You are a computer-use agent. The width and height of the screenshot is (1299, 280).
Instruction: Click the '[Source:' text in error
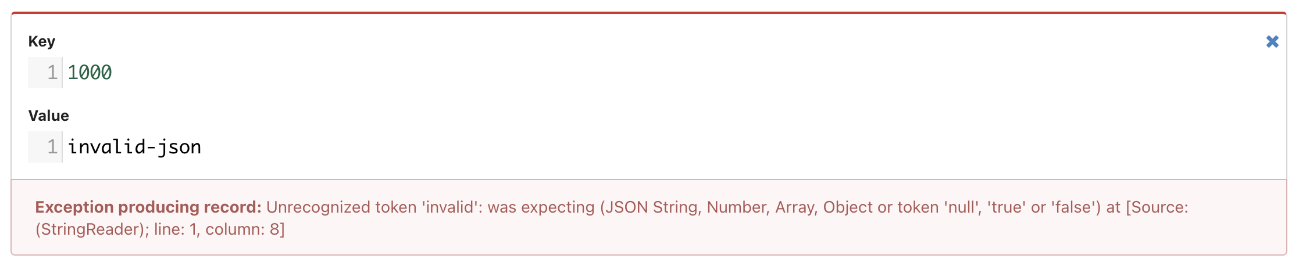[x=1157, y=207]
